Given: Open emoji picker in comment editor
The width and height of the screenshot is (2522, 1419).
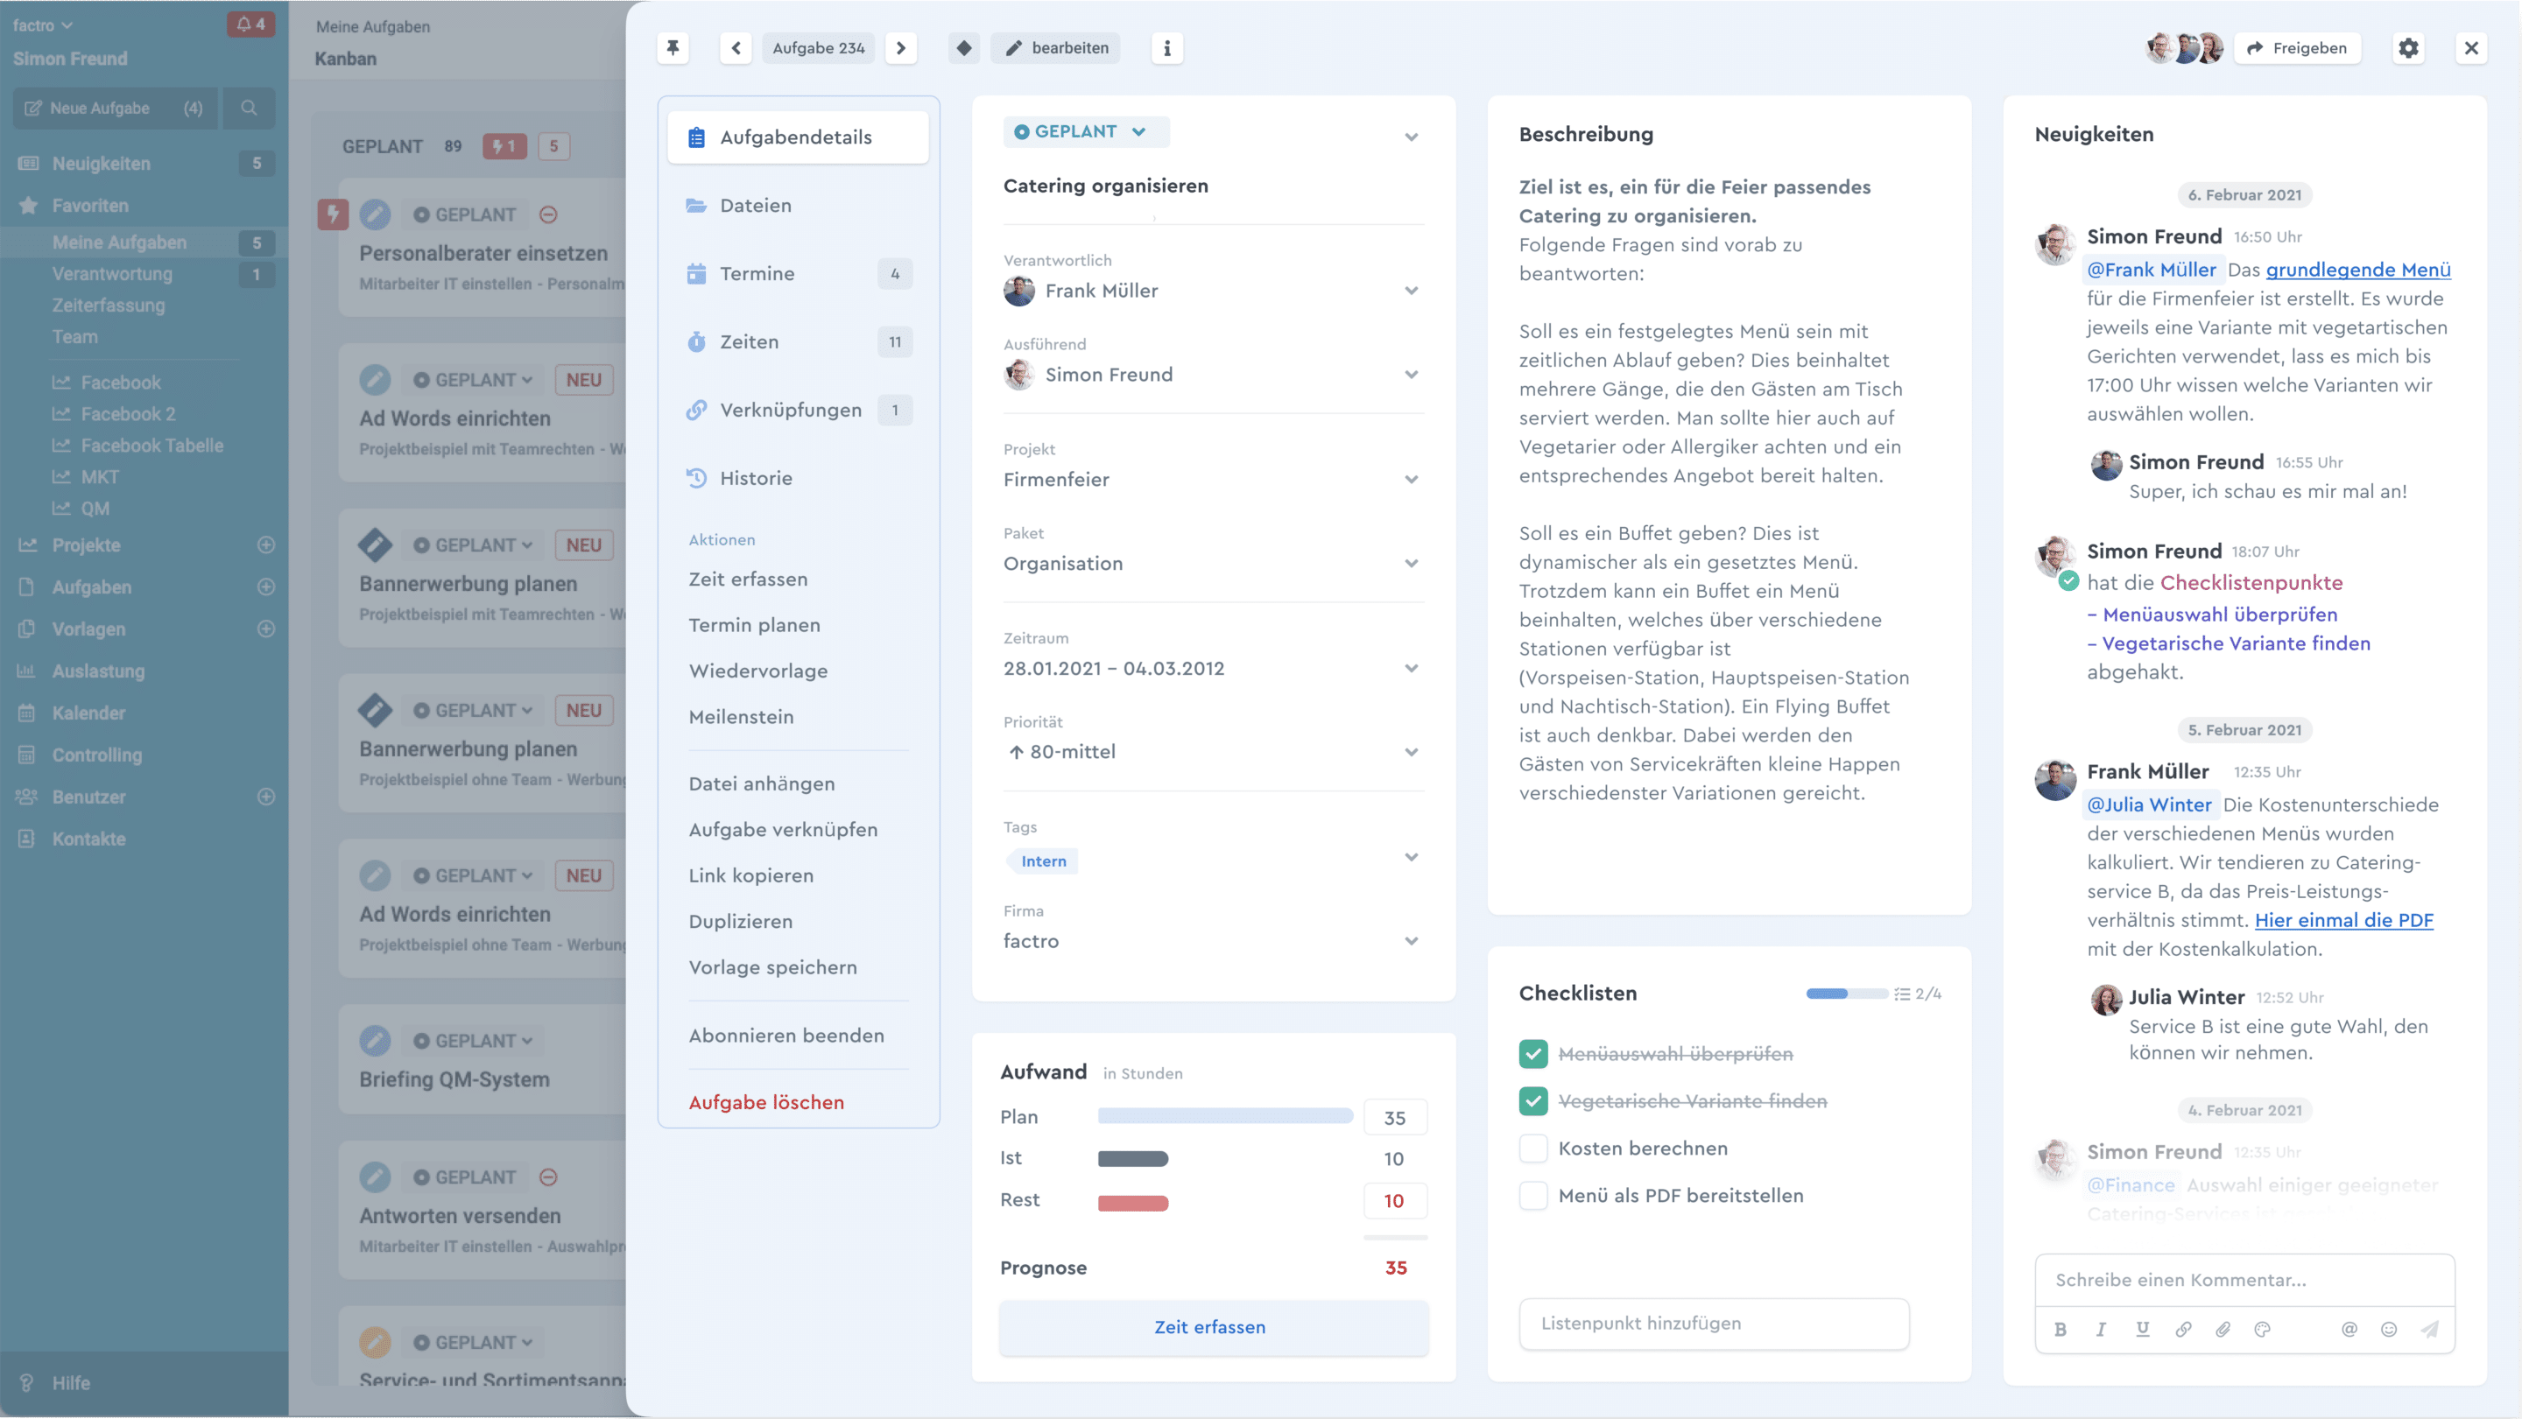Looking at the screenshot, I should pos(2389,1330).
